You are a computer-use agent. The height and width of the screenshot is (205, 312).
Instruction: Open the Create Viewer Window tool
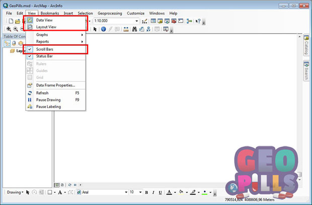[x=166, y=29]
